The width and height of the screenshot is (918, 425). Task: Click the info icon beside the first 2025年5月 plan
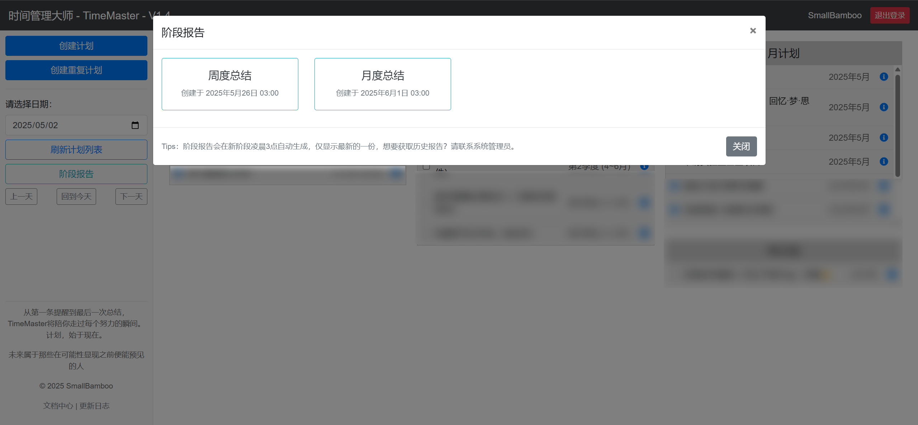pyautogui.click(x=884, y=76)
